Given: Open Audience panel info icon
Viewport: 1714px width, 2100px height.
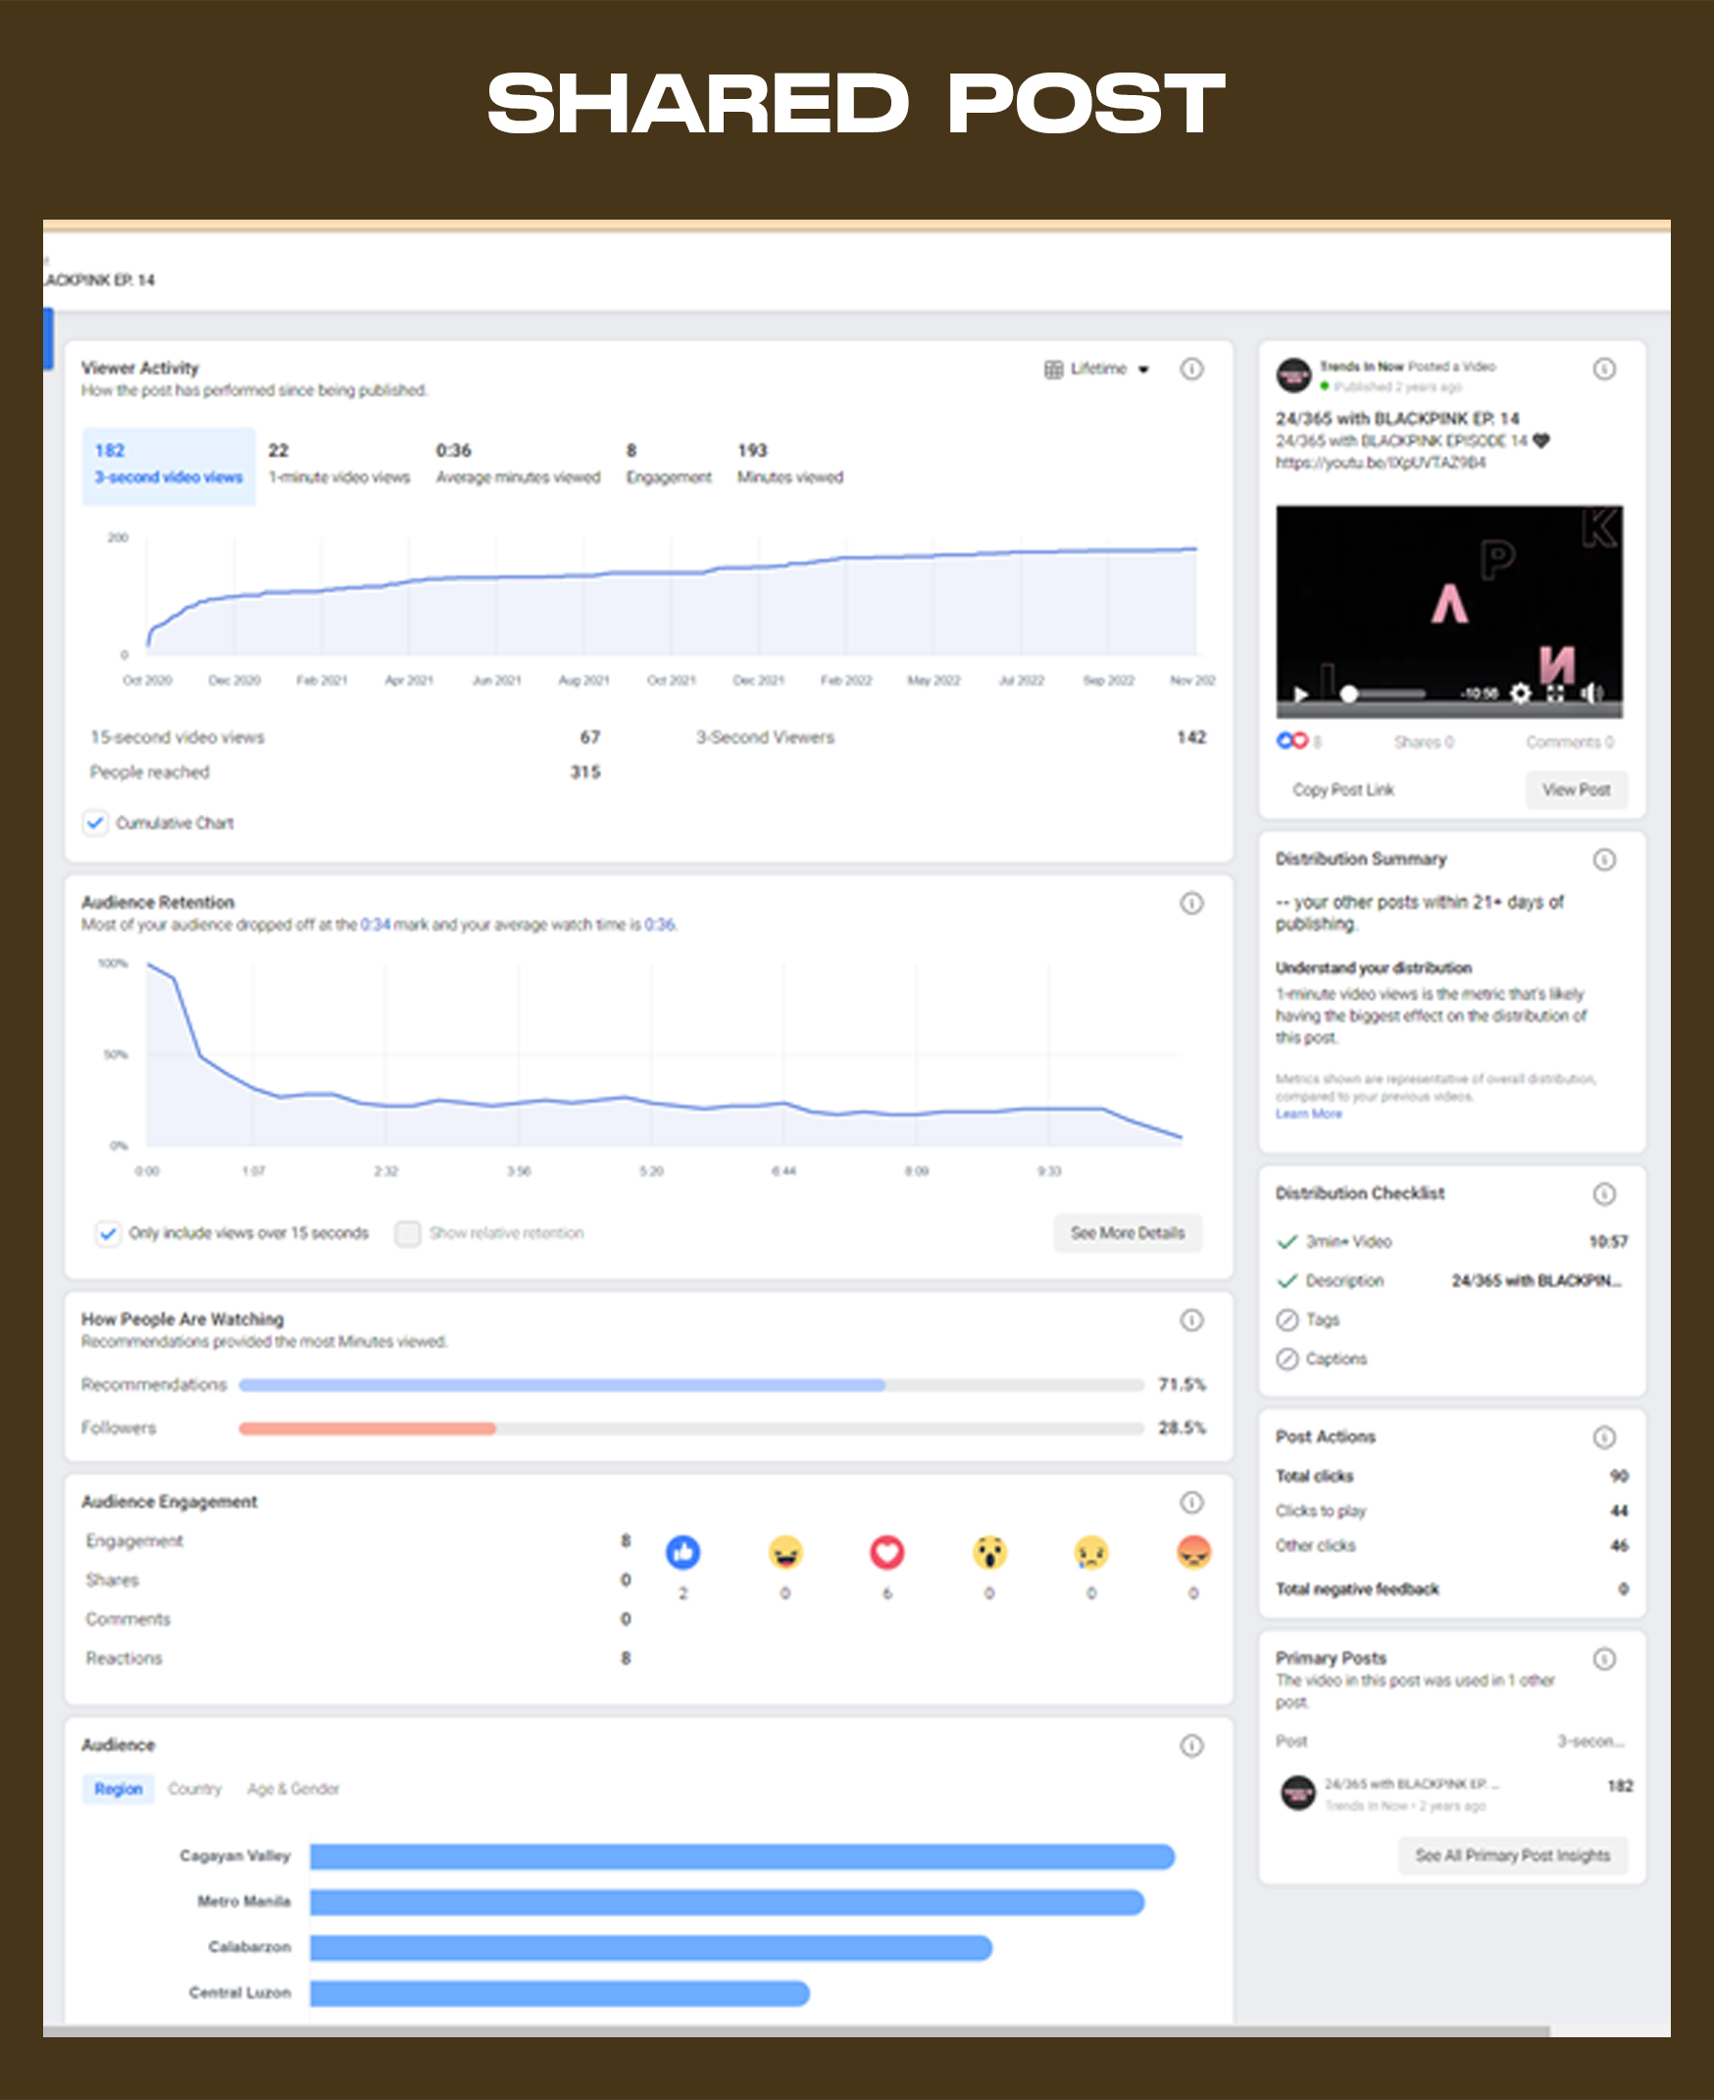Looking at the screenshot, I should pos(1191,1745).
